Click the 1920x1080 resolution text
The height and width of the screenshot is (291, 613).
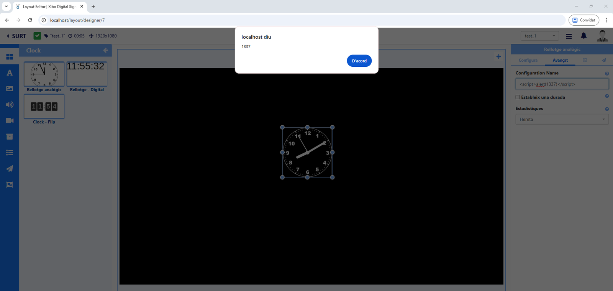[106, 36]
